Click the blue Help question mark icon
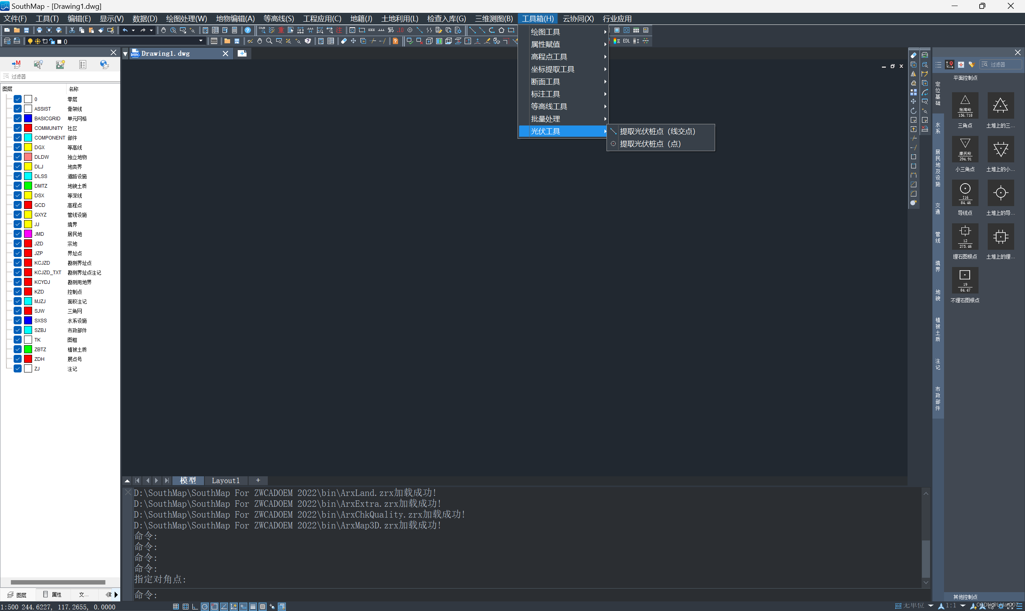The height and width of the screenshot is (611, 1025). (248, 30)
